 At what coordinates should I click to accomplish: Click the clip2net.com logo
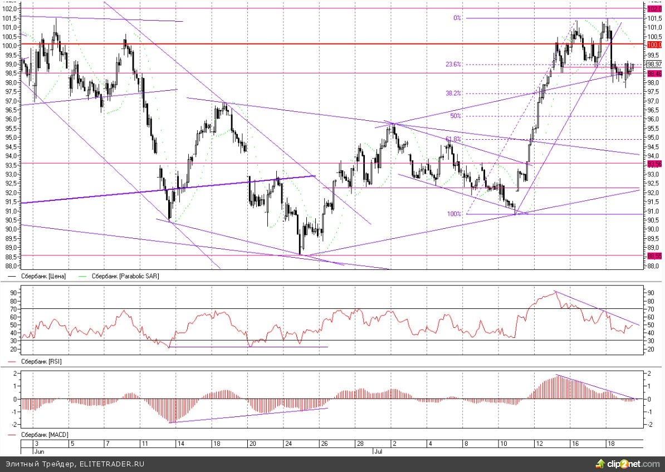[634, 463]
